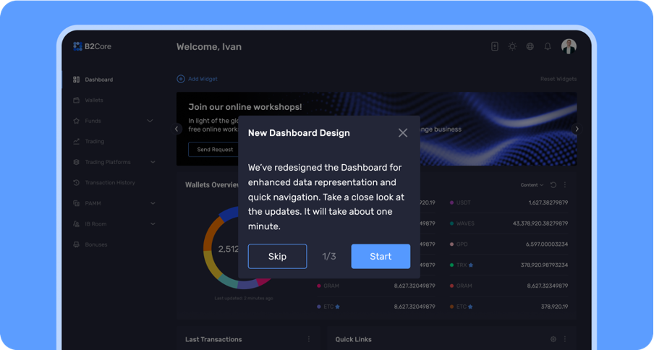Click the Add Widget plus icon
654x350 pixels.
181,79
